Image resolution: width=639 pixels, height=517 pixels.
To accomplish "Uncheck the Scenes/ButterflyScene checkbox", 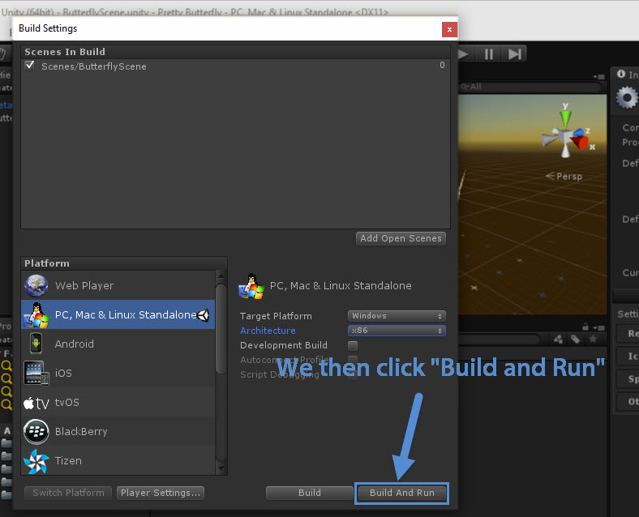I will 30,66.
